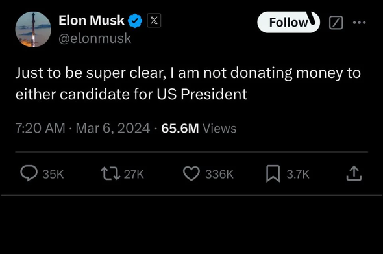The height and width of the screenshot is (254, 383).
Task: Click the 27K reposts count
Action: click(134, 174)
